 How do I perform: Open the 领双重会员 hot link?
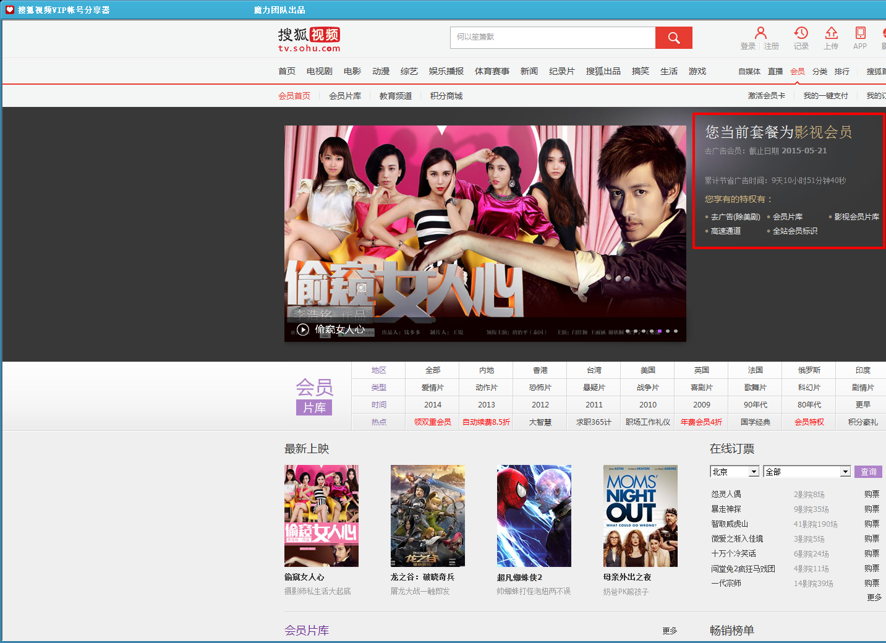pyautogui.click(x=433, y=422)
